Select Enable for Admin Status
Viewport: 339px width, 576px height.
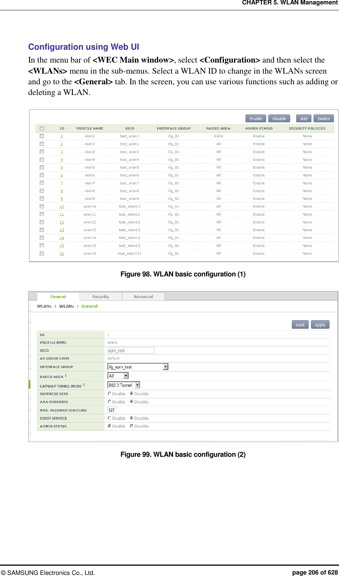110,426
